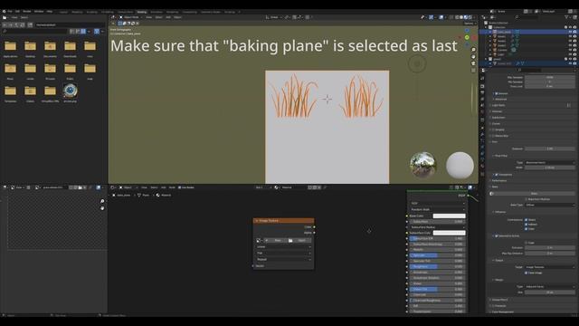Click the Max Samples input field
Viewport: 579px width, 326px height.
pyautogui.click(x=550, y=77)
